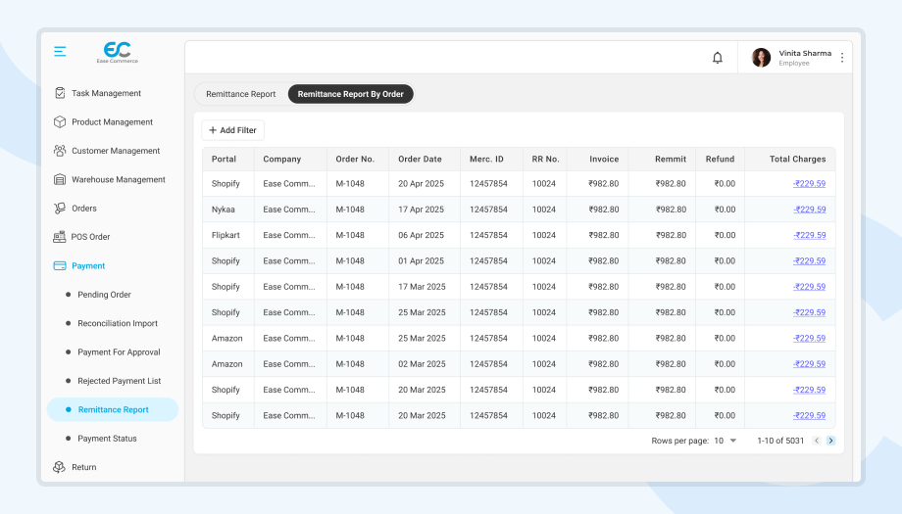Click the Merc. ID column header
The height and width of the screenshot is (514, 902).
coord(486,159)
